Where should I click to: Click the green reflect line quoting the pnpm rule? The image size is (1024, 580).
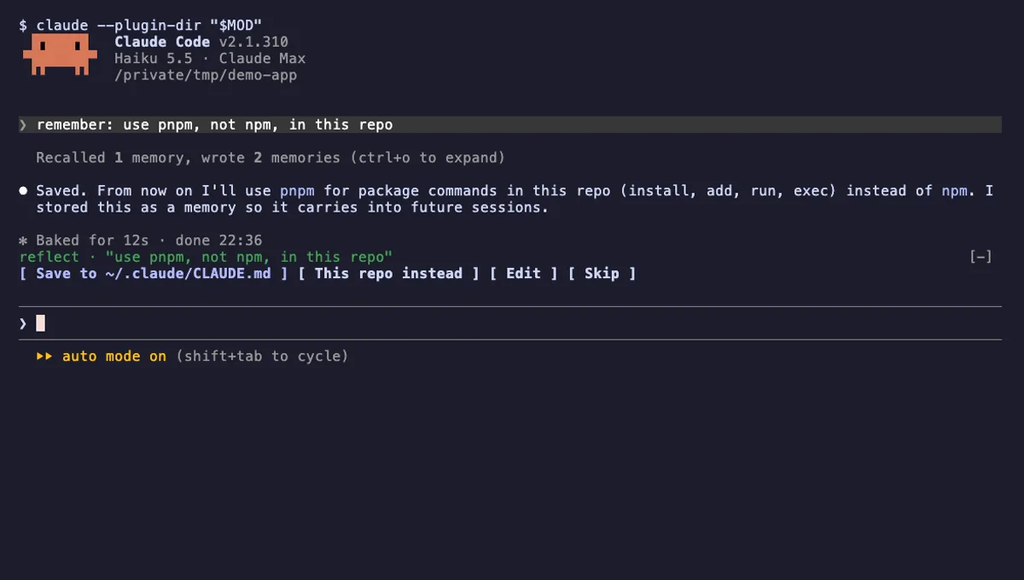click(x=206, y=257)
